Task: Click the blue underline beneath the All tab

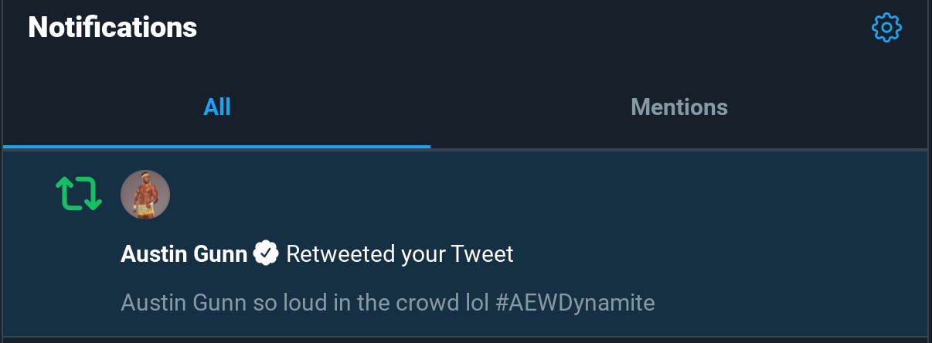Action: click(x=216, y=146)
